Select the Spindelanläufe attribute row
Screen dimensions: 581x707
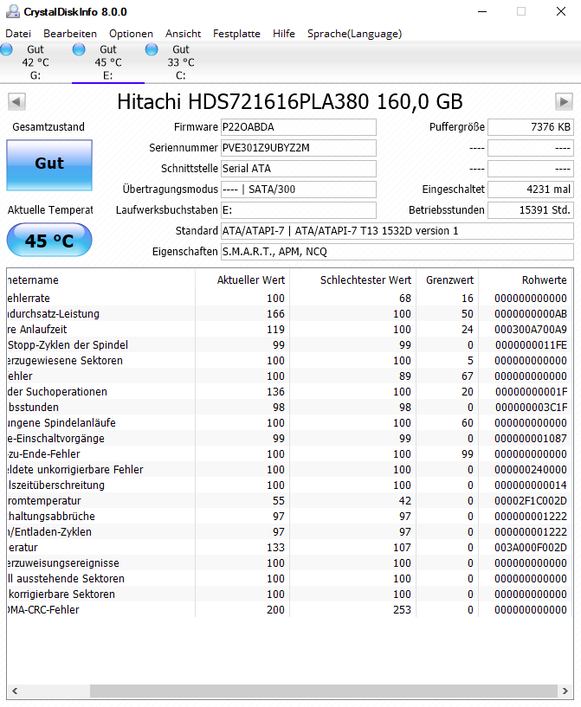tap(290, 423)
